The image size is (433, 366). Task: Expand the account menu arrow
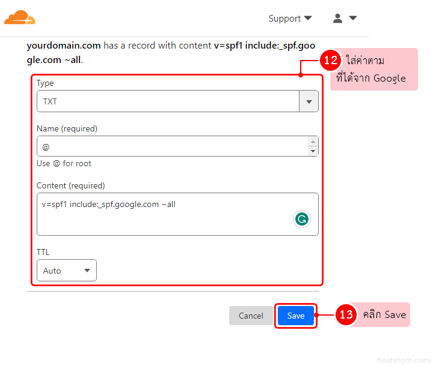tap(353, 18)
